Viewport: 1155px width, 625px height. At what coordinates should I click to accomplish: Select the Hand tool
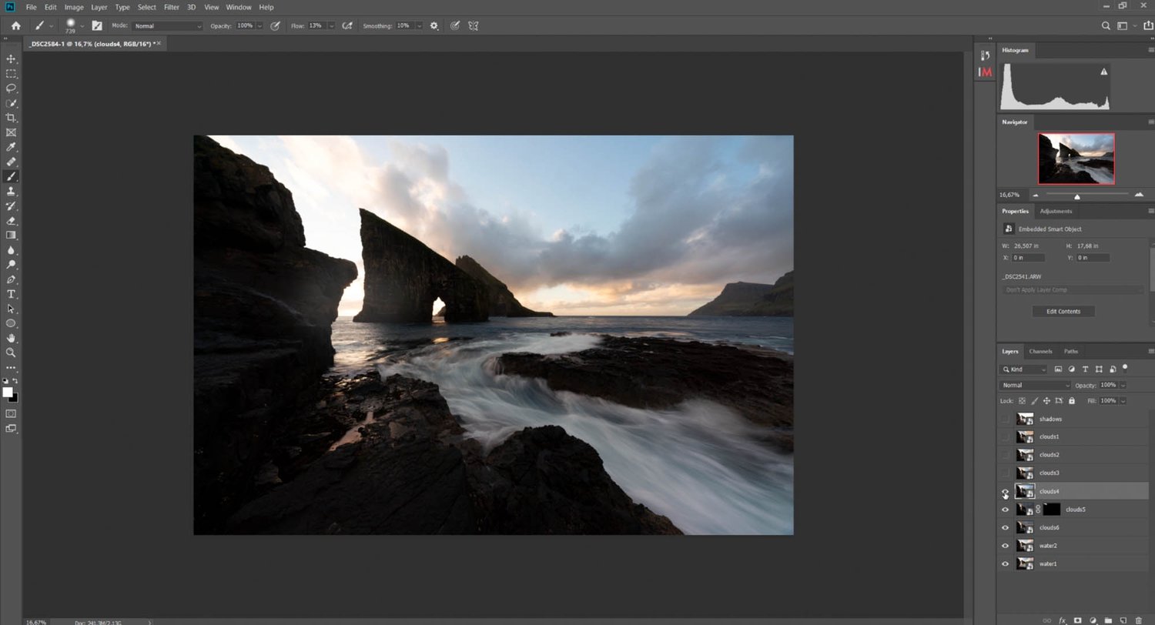point(11,338)
